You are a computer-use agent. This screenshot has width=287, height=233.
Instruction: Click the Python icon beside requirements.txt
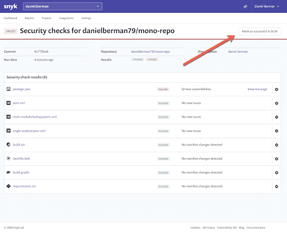[x=8, y=186]
